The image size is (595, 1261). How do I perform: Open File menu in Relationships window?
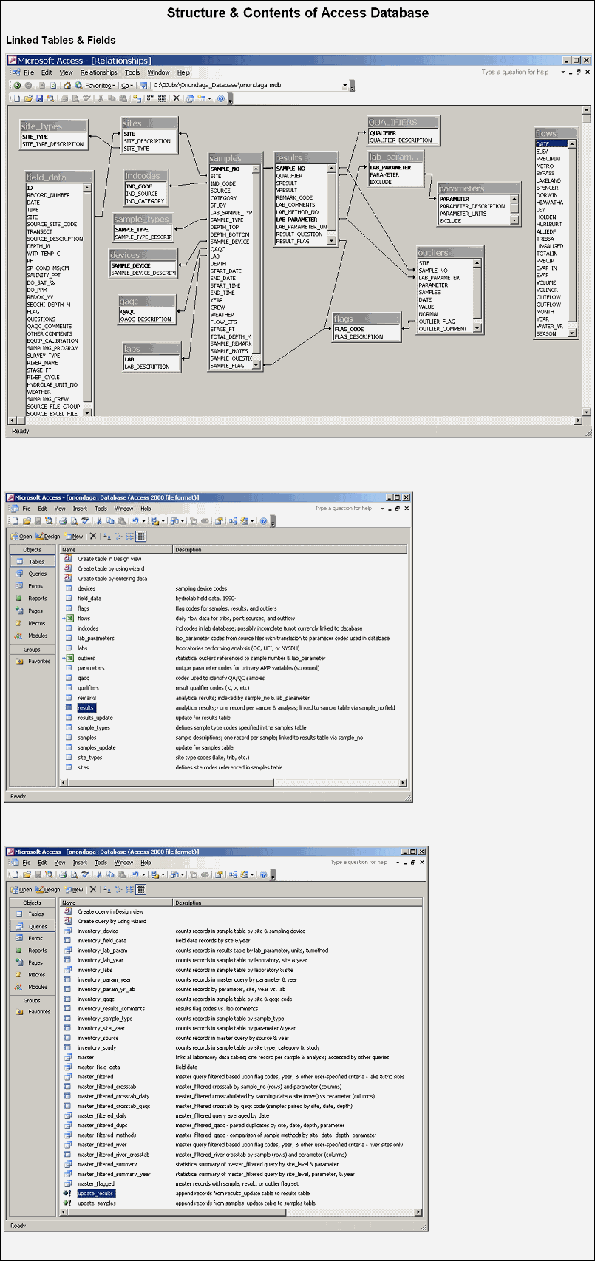[29, 72]
